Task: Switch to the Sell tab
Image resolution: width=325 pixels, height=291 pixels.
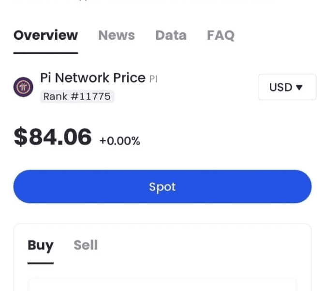Action: [x=86, y=245]
